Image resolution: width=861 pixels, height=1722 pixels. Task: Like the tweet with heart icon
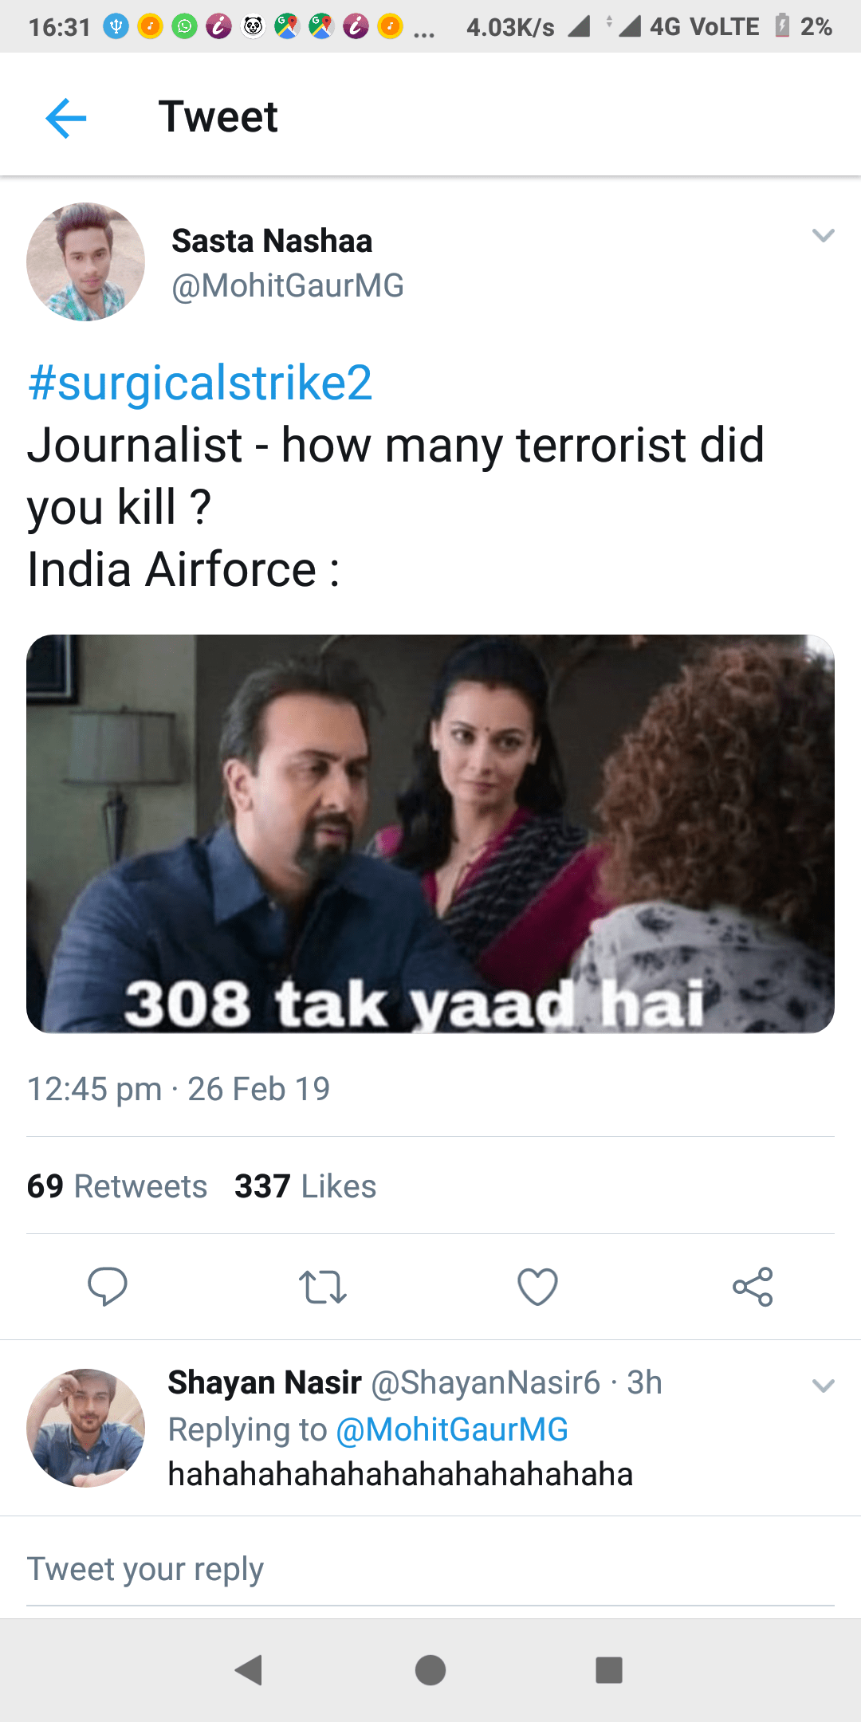click(x=538, y=1286)
